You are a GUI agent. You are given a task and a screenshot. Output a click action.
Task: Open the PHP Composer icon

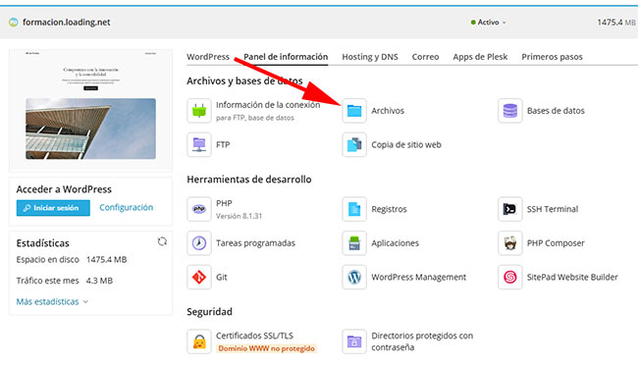[509, 243]
